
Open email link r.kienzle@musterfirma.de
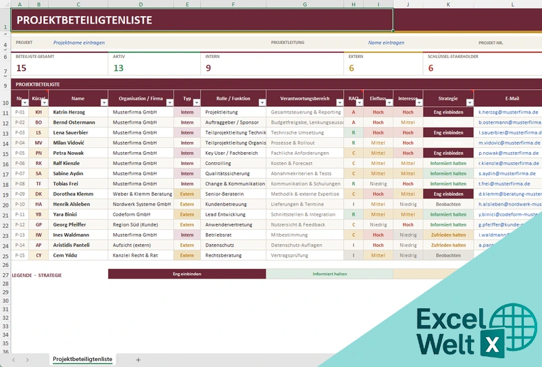tap(509, 163)
